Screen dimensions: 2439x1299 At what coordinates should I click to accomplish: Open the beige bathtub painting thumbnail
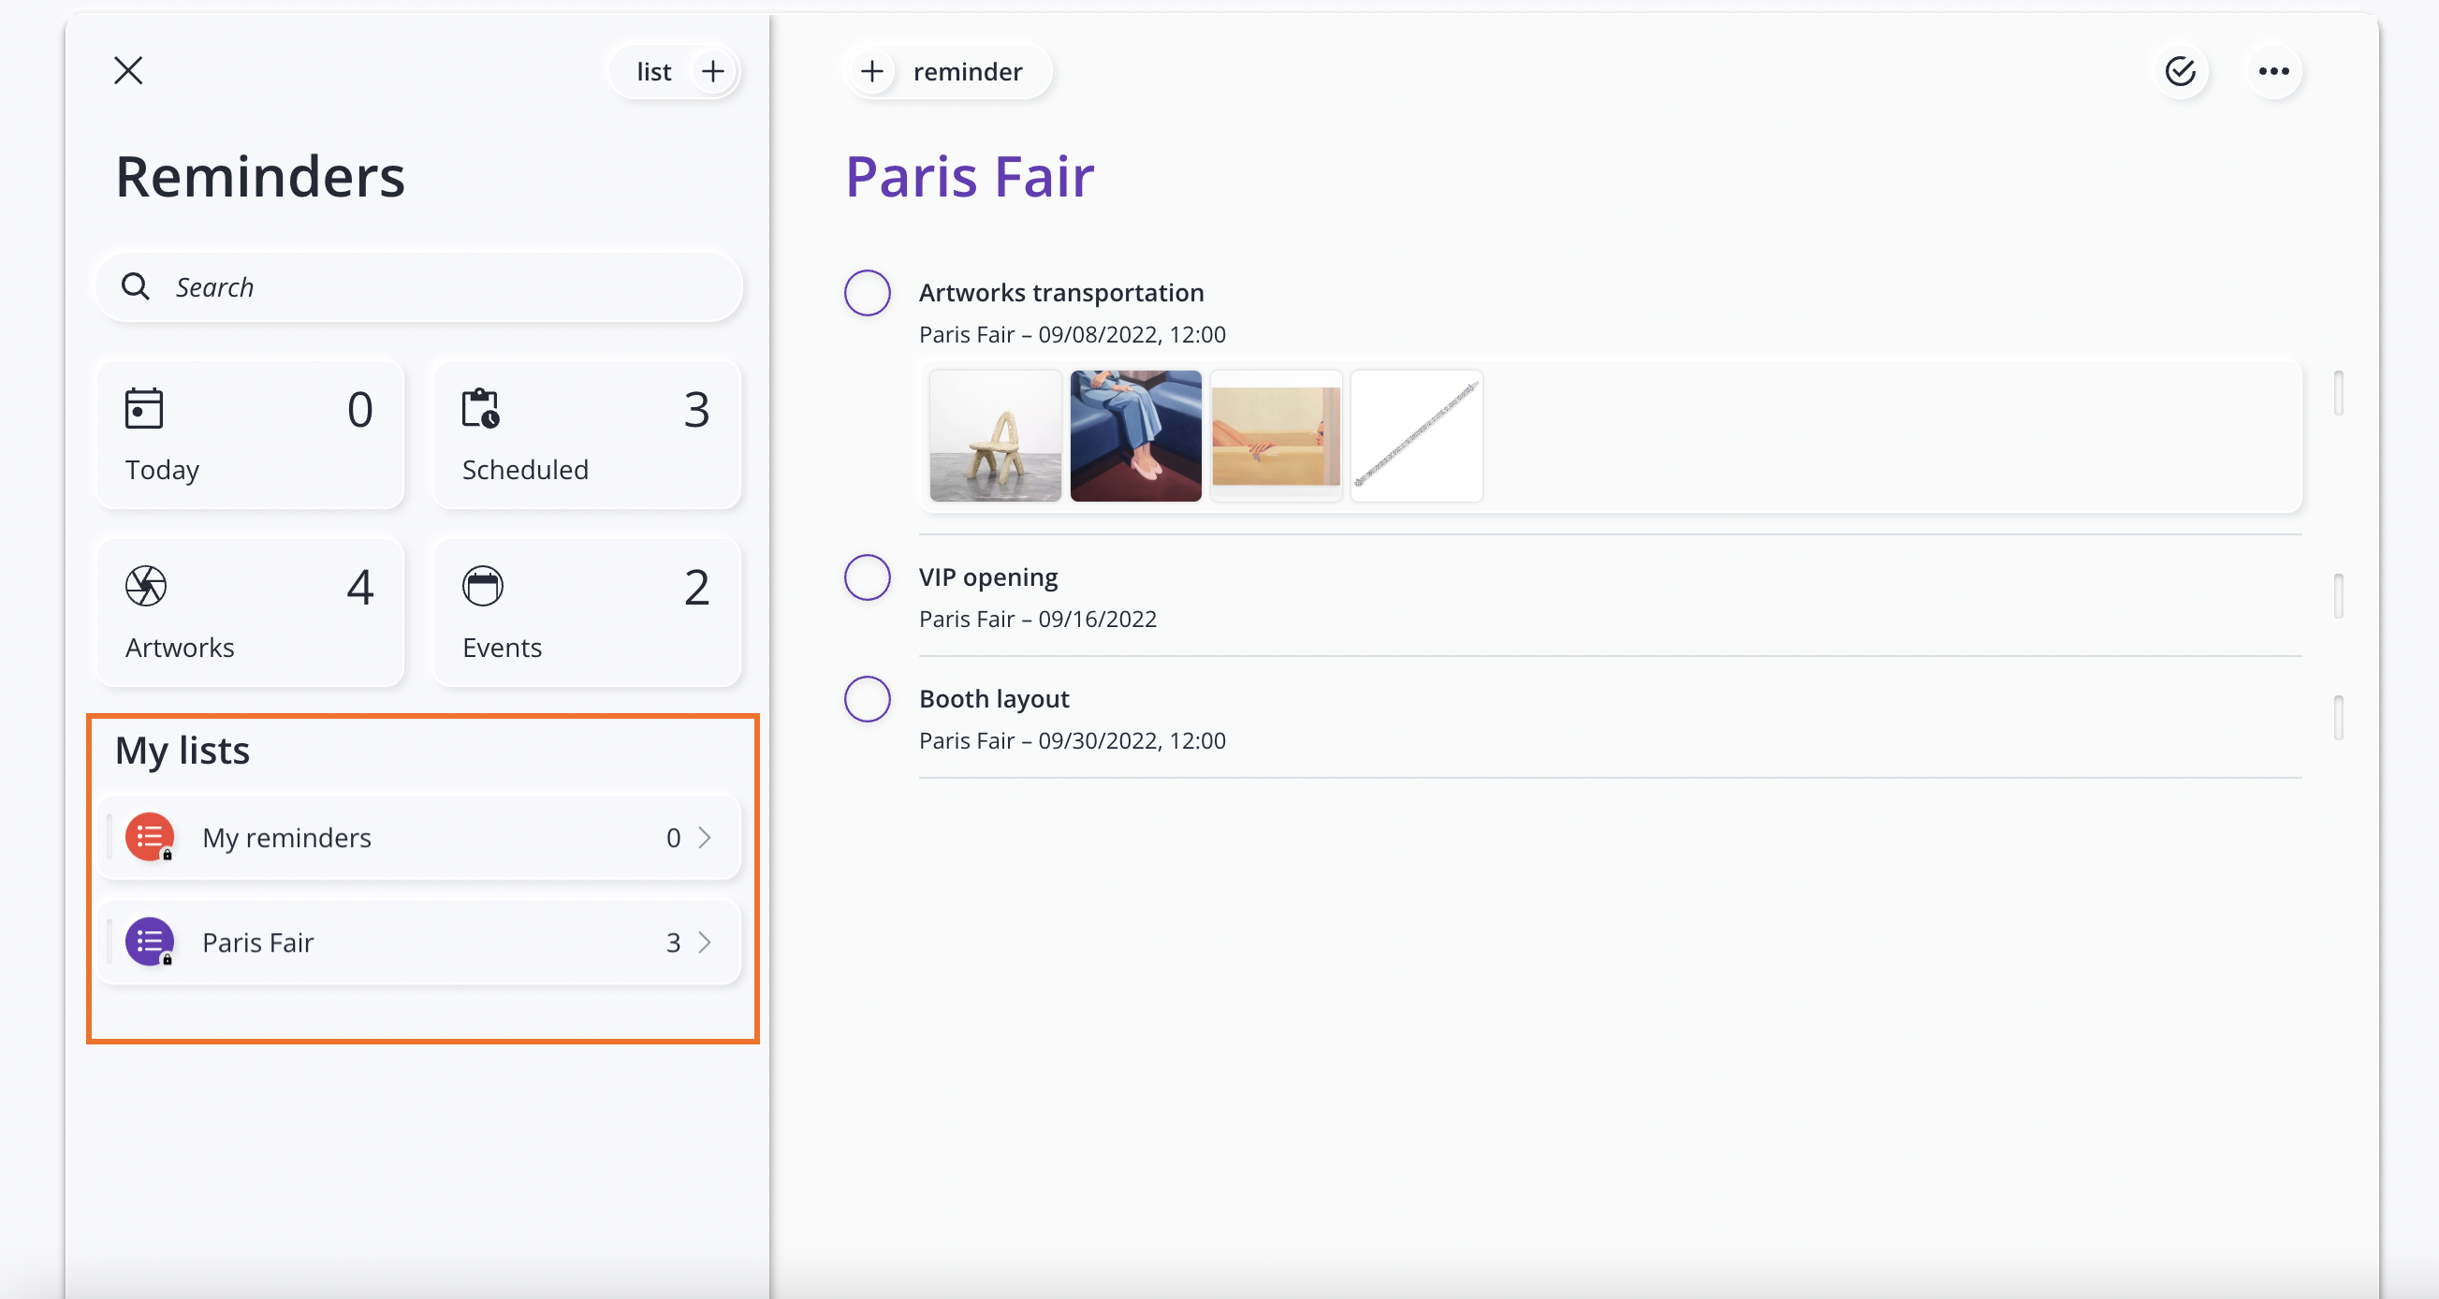(x=1277, y=435)
